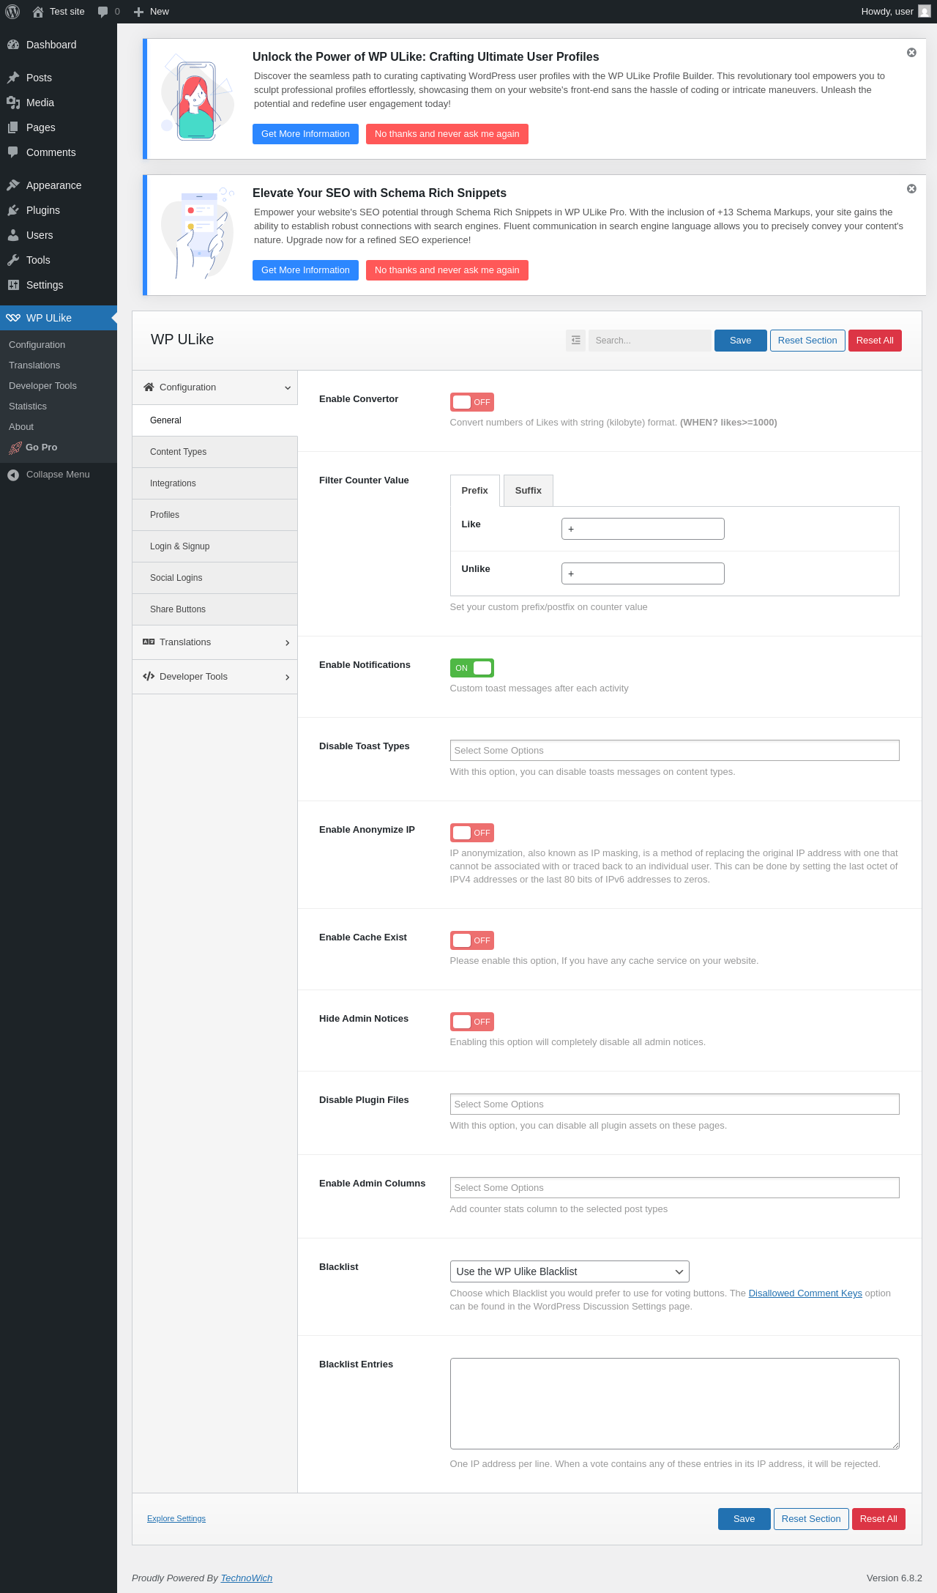This screenshot has height=1593, width=937.
Task: Click the Unlike prefix input field
Action: [643, 573]
